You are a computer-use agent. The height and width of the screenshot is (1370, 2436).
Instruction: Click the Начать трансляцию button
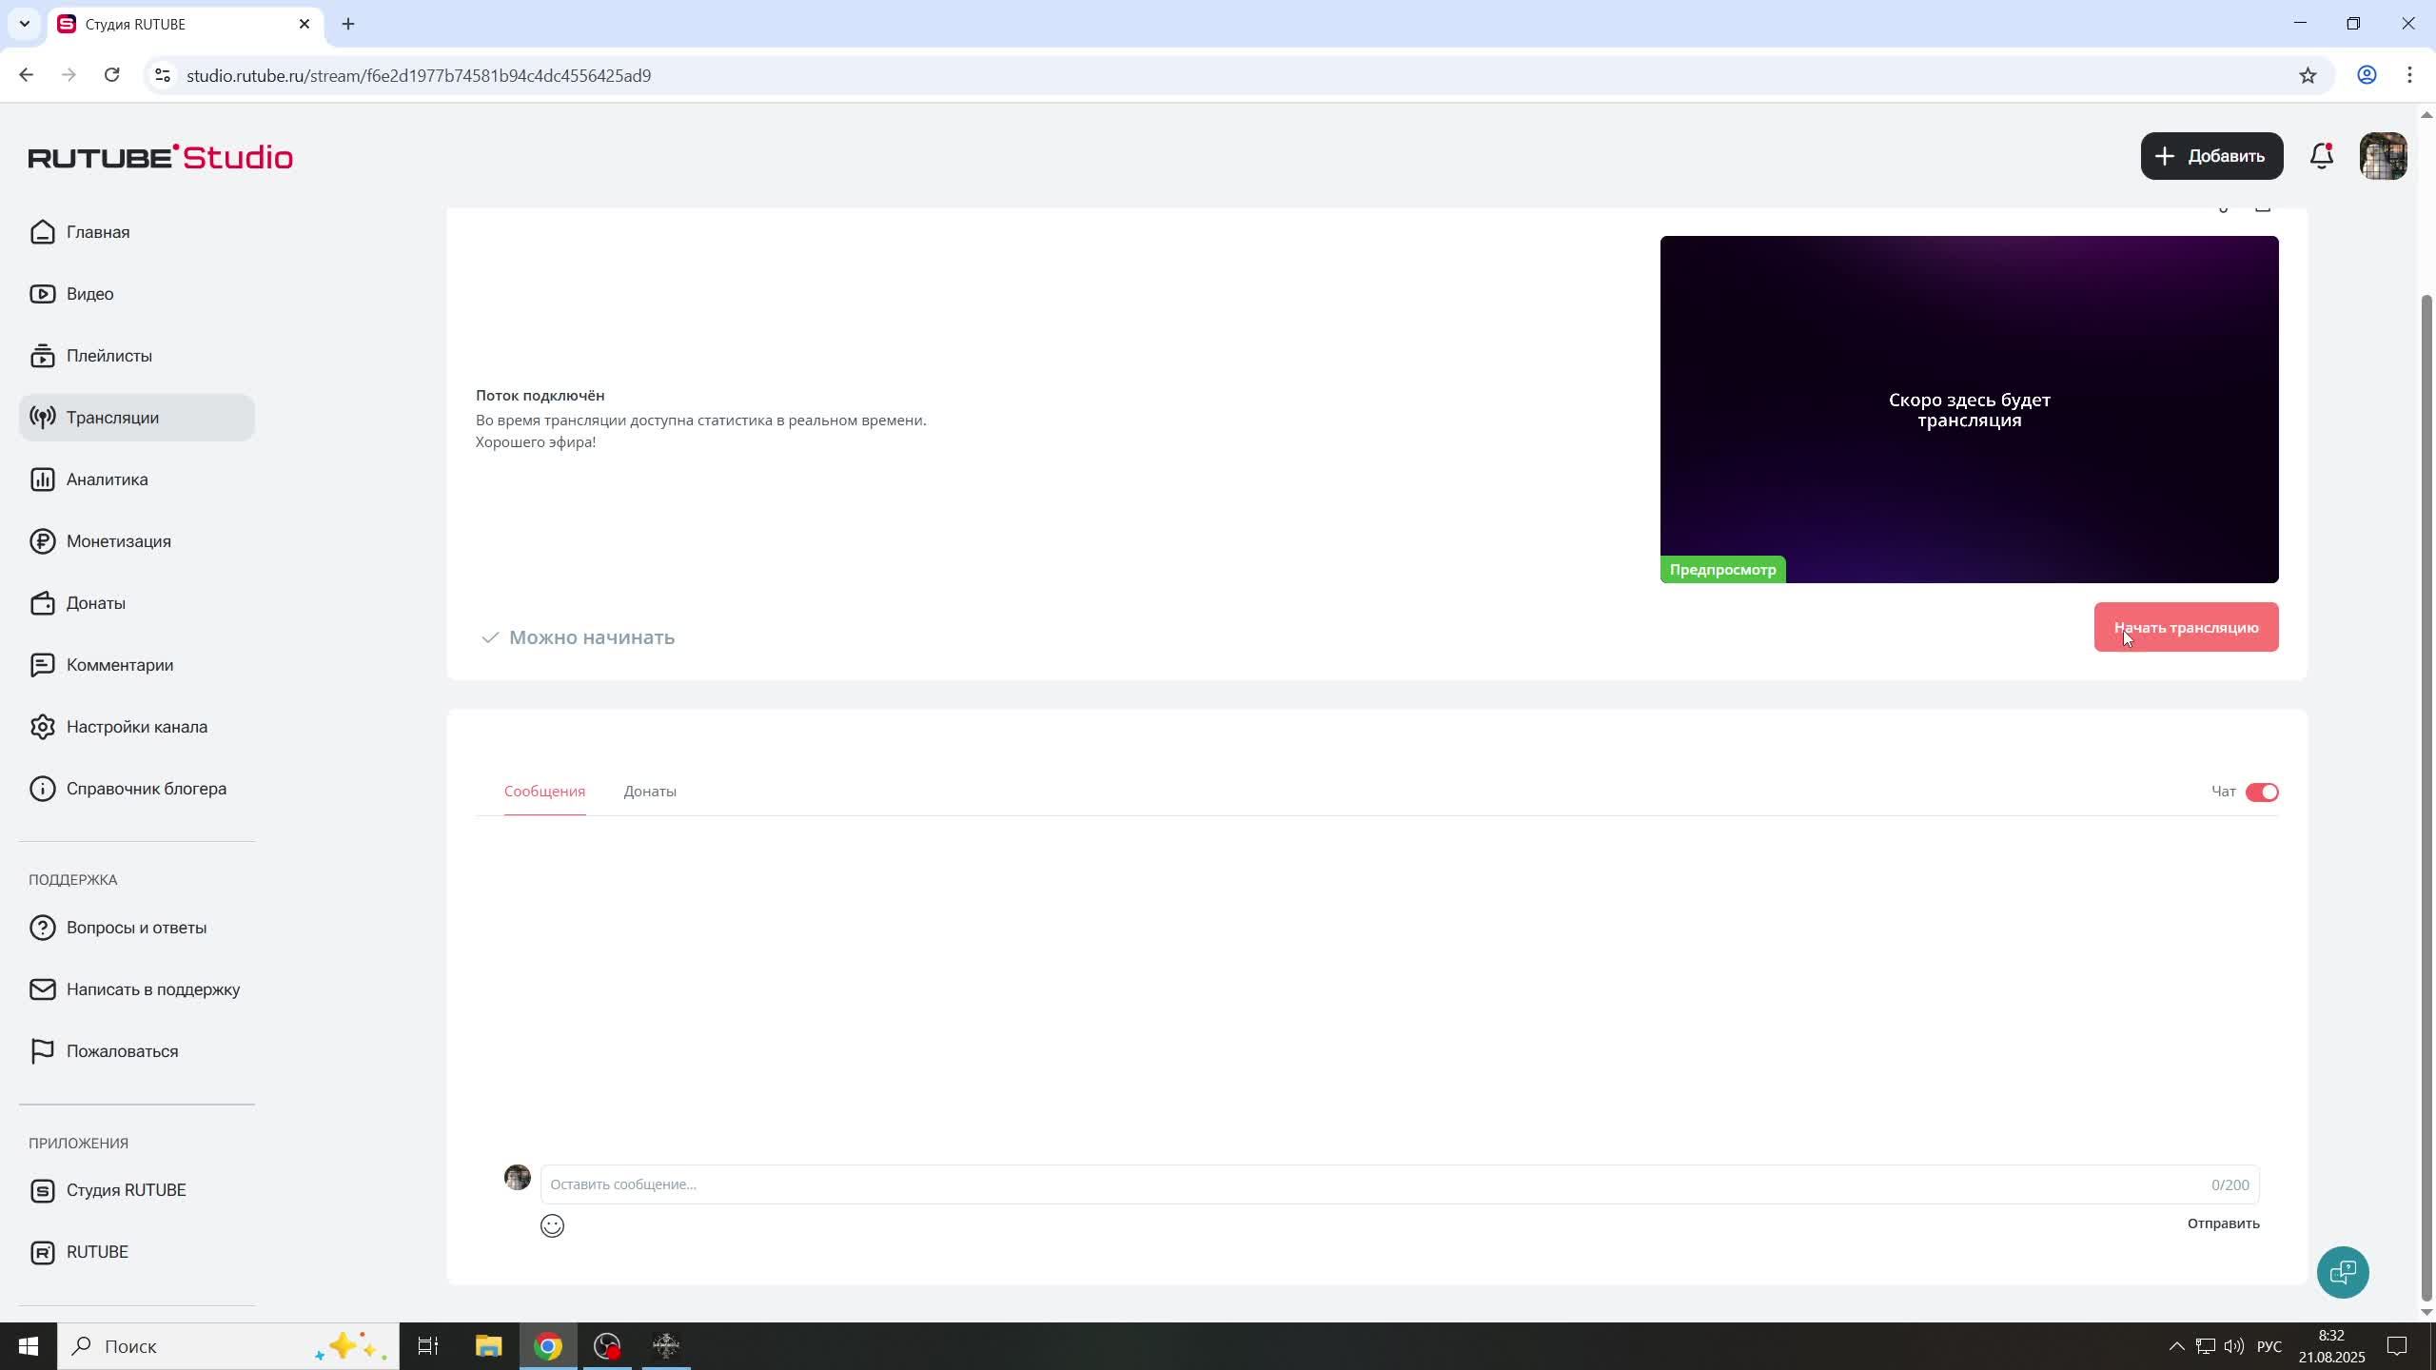(x=2186, y=628)
